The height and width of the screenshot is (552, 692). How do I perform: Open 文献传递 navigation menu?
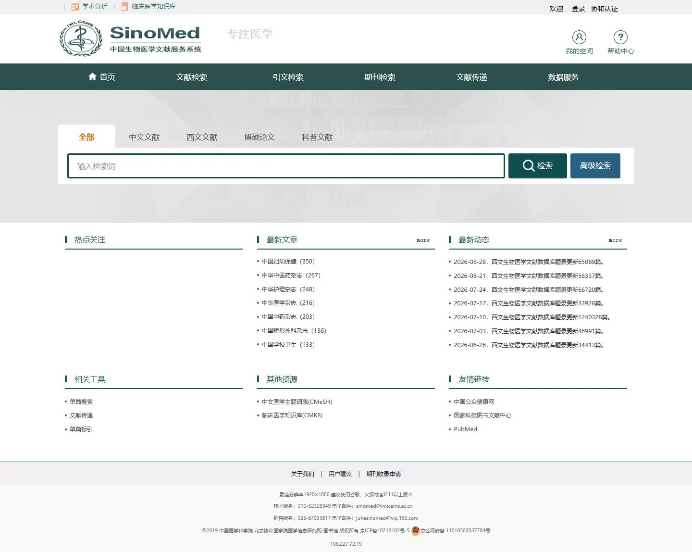[x=471, y=77]
